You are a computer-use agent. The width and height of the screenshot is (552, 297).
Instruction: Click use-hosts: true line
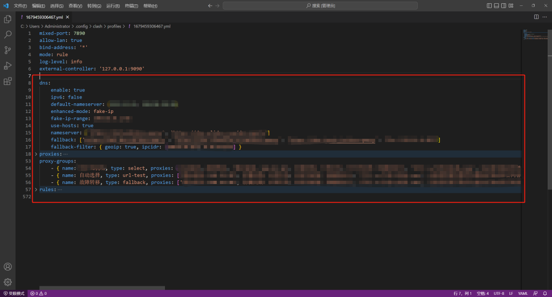(72, 125)
